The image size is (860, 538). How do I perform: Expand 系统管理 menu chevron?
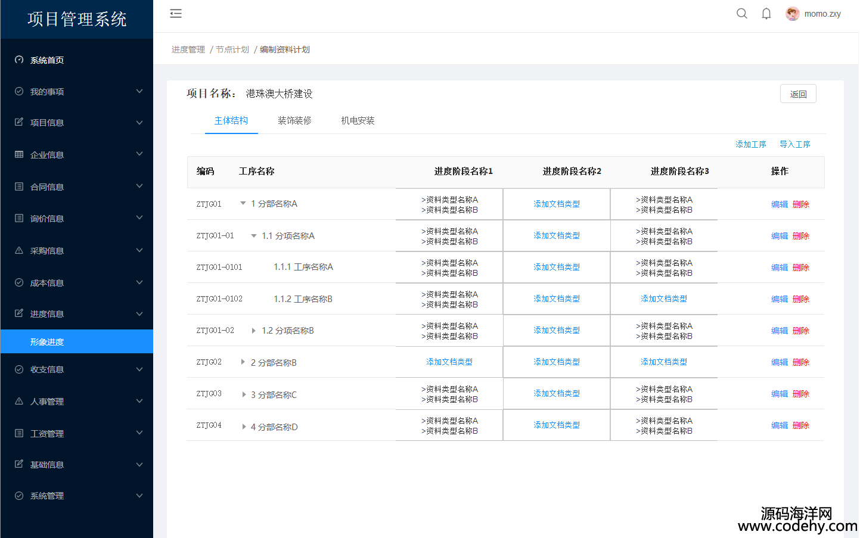pos(139,496)
